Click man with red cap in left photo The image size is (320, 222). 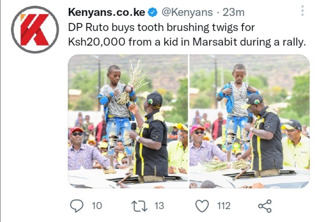point(86,149)
